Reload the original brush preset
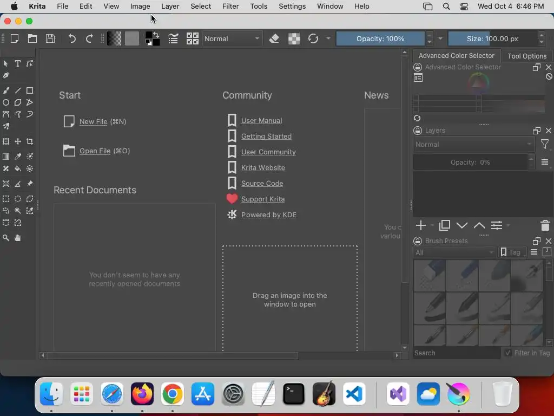Viewport: 554px width, 416px height. (313, 38)
